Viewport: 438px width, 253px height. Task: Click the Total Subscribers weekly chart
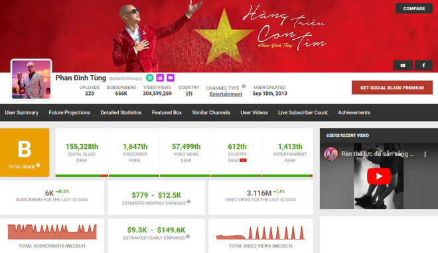point(52,232)
